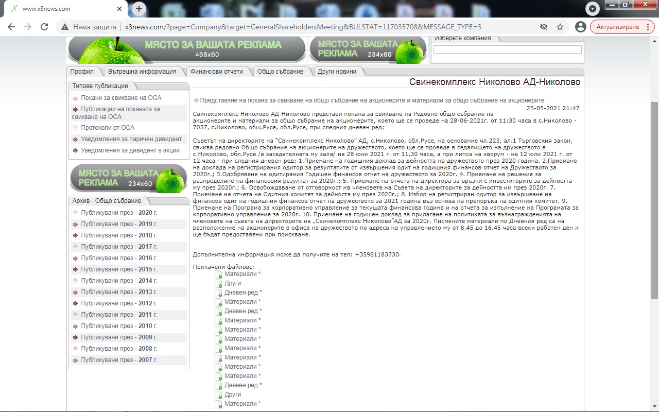This screenshot has width=659, height=412.
Task: Open new browser tab with plus icon
Action: tap(138, 9)
